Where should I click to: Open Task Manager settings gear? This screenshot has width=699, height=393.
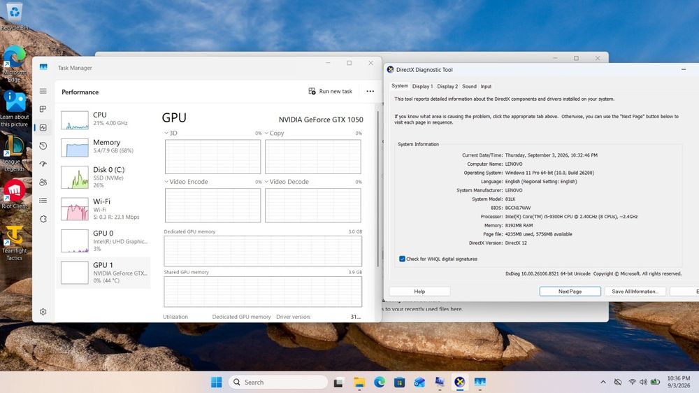[x=43, y=312]
